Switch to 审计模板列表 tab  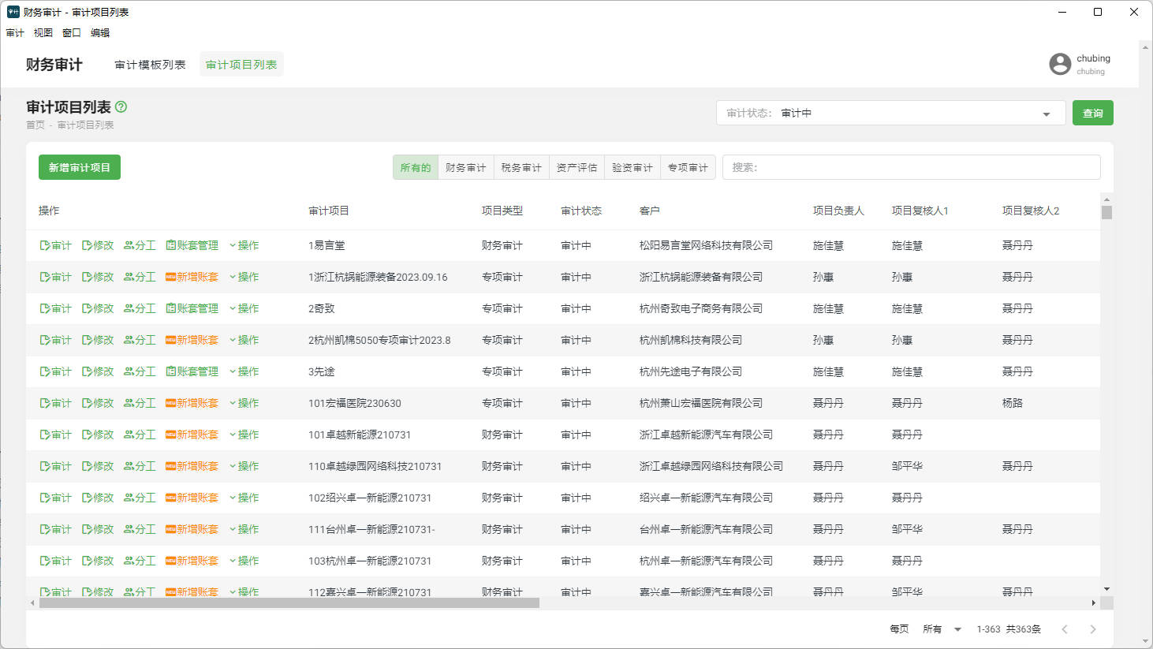[x=150, y=65]
